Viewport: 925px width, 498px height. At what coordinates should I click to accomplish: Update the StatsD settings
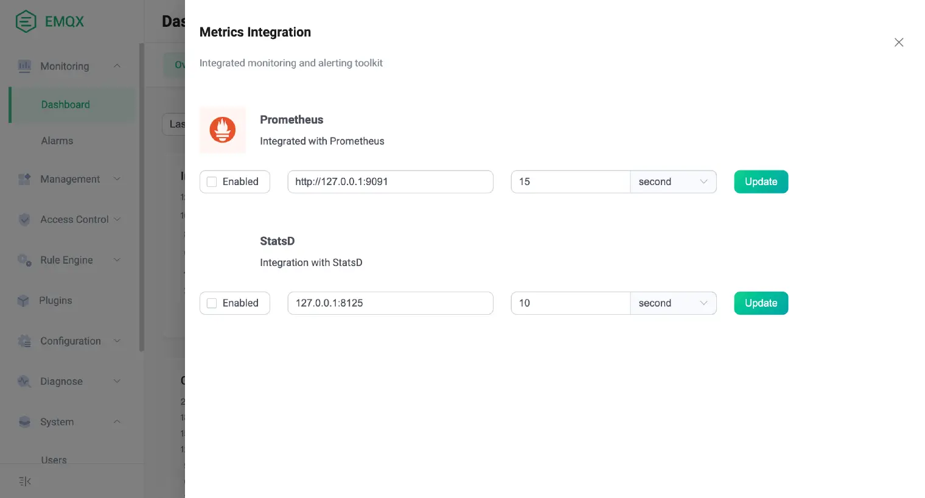[x=761, y=303]
